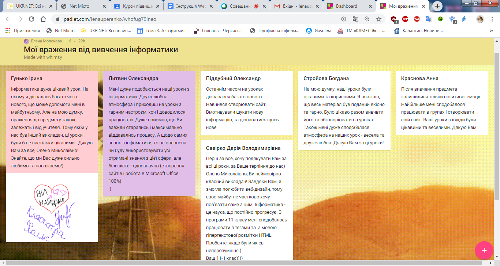
Task: Open ТМ «КАМЕЛІЯ» bookmark
Action: click(x=361, y=31)
